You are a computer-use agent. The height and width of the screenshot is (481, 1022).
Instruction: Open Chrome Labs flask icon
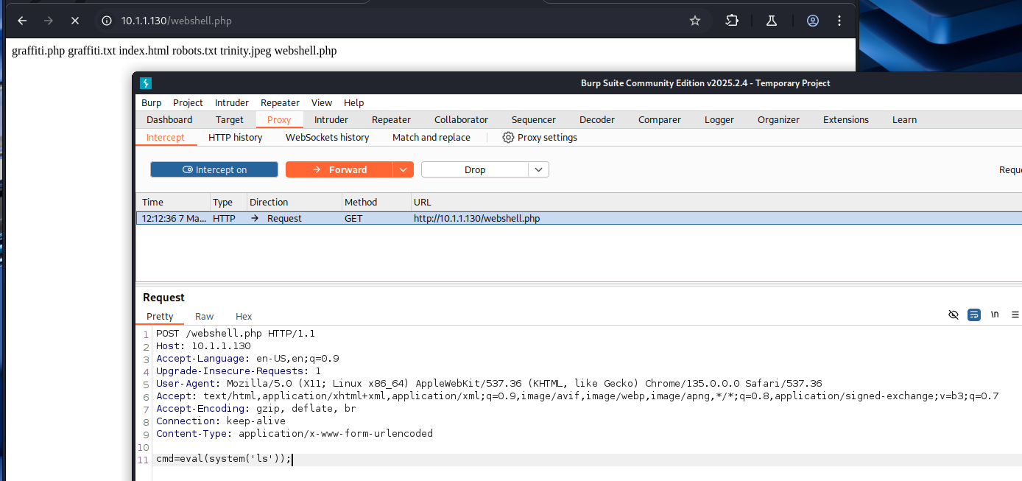coord(772,21)
